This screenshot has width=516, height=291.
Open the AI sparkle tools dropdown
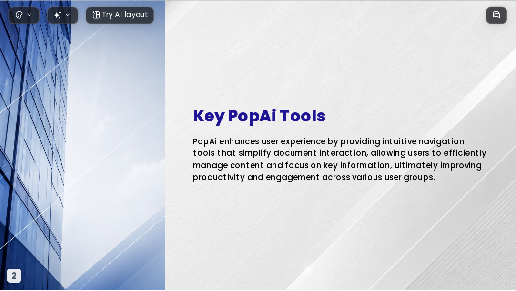coord(62,15)
